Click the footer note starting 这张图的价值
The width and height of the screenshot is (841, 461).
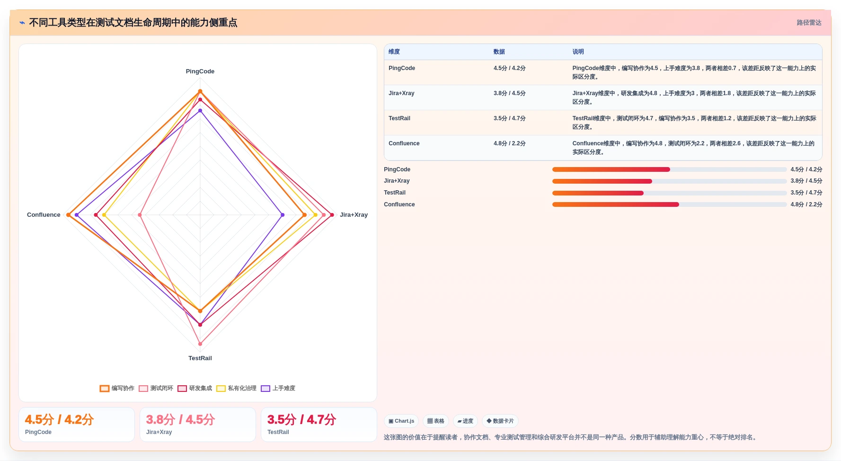point(571,437)
